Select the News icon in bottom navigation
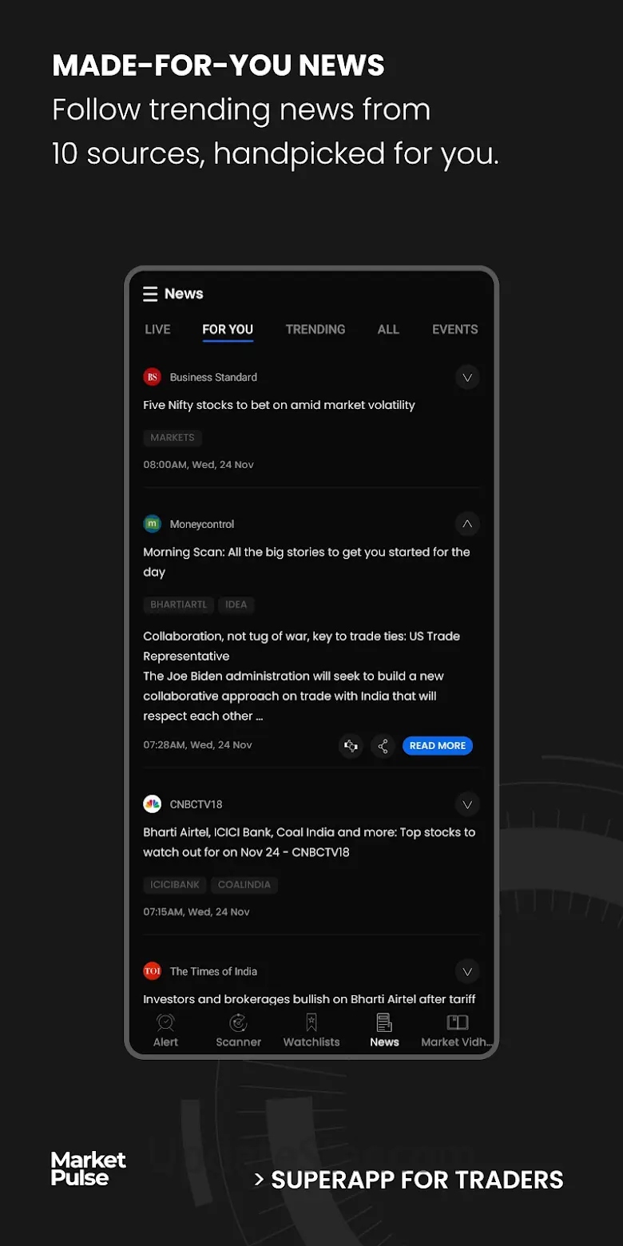 click(x=384, y=1022)
